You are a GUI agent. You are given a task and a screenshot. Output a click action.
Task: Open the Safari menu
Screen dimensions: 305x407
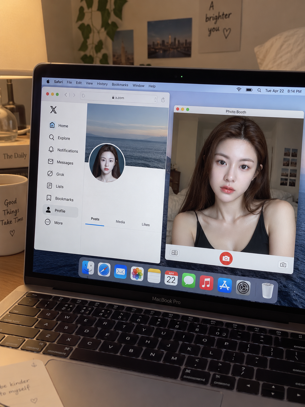pyautogui.click(x=58, y=82)
